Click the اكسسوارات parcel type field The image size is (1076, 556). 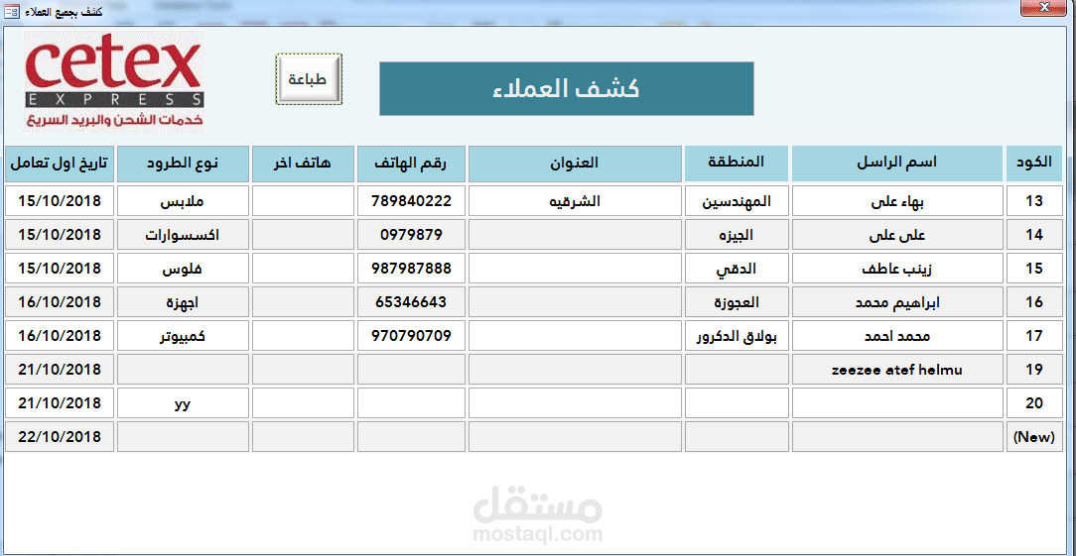(x=183, y=235)
